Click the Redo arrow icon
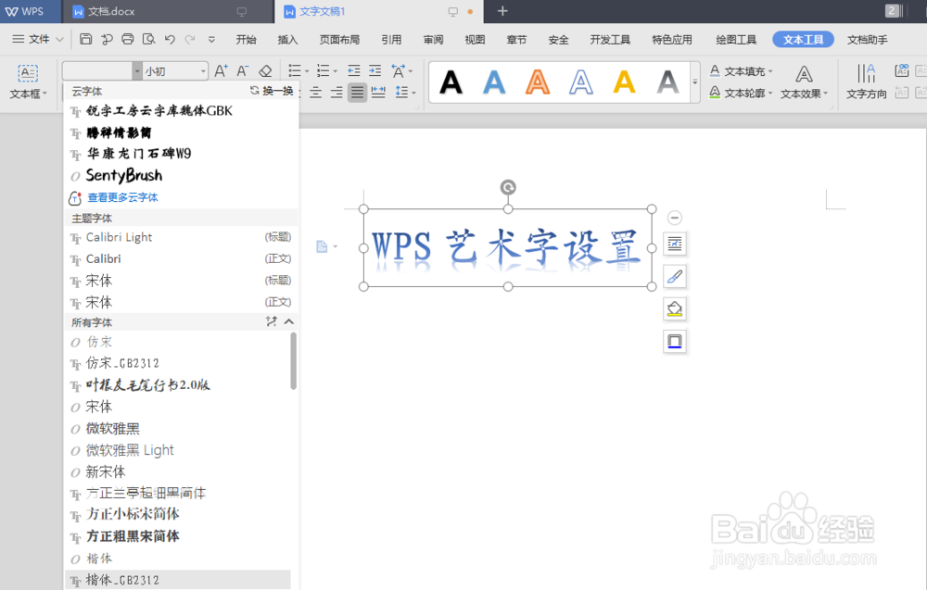The image size is (927, 590). tap(190, 39)
